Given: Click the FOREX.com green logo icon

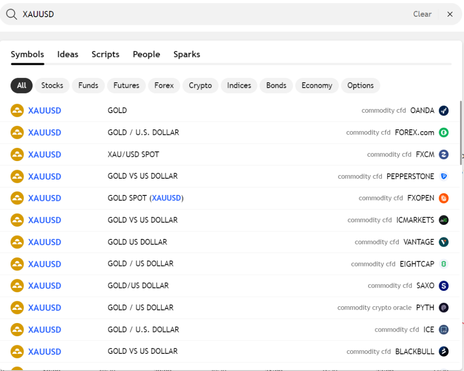Looking at the screenshot, I should (443, 132).
